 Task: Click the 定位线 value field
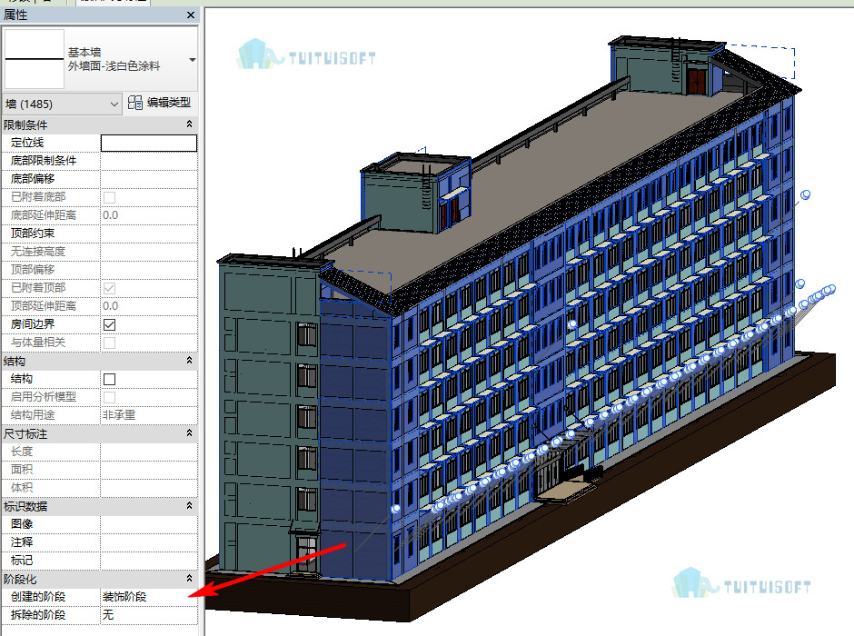point(149,144)
